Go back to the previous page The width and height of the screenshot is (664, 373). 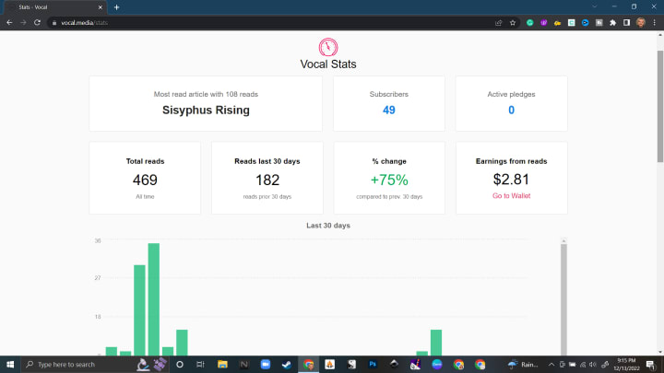click(9, 22)
